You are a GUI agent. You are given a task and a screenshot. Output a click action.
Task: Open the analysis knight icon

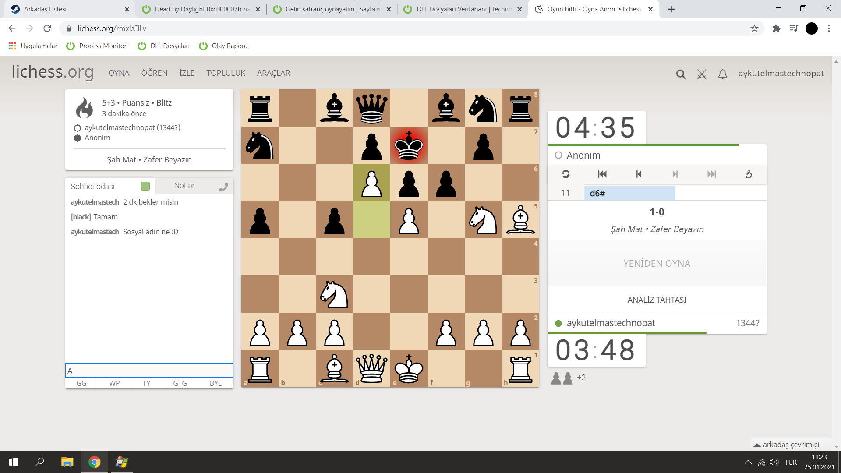coord(748,174)
